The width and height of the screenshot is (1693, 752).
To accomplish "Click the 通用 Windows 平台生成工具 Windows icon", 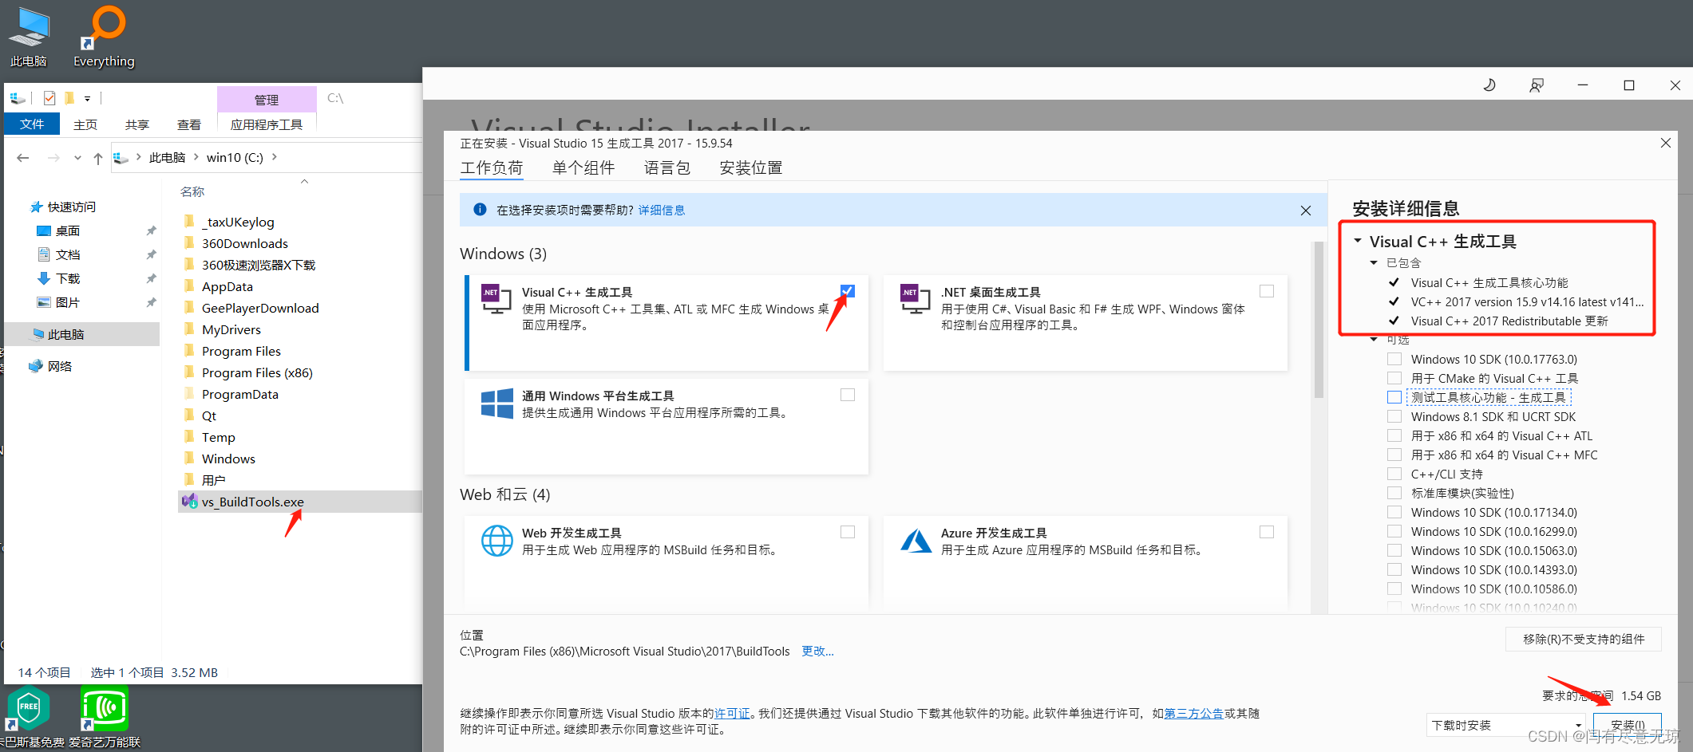I will (x=496, y=404).
